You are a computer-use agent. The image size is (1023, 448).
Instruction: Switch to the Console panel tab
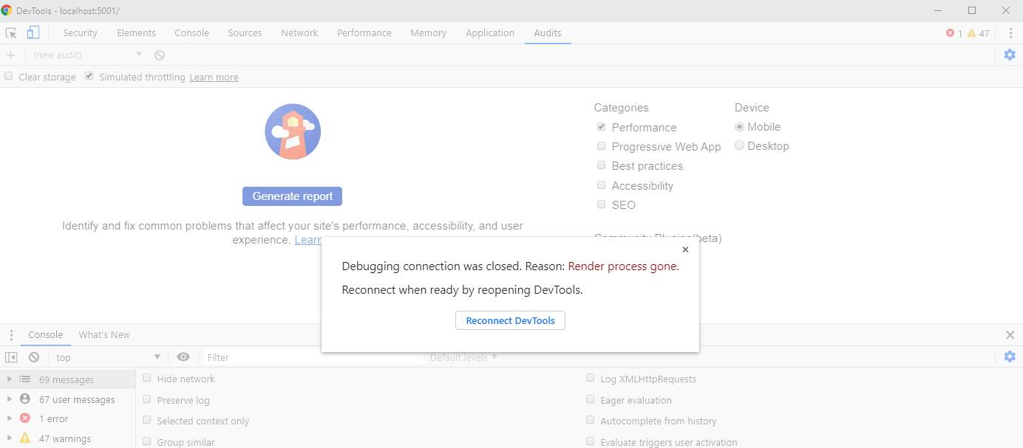pyautogui.click(x=191, y=33)
